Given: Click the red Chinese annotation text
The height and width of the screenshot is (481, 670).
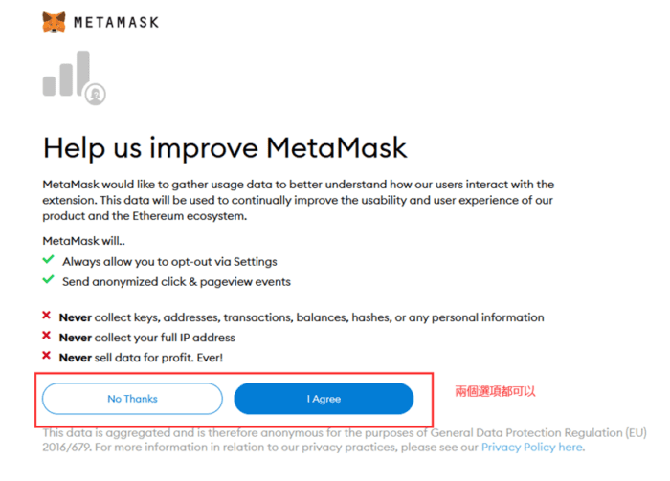Looking at the screenshot, I should (x=495, y=391).
